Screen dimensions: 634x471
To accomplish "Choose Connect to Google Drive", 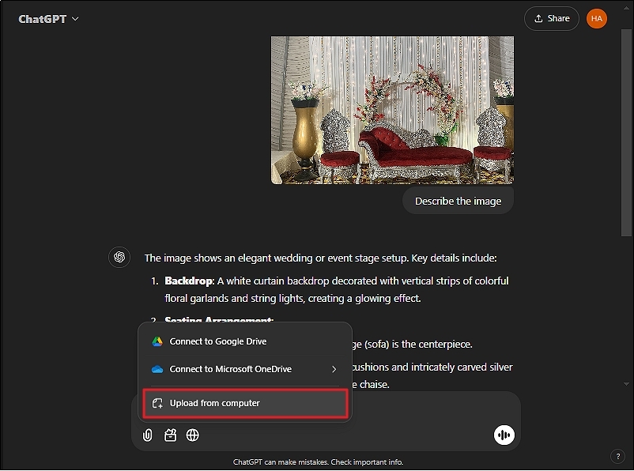I will click(x=218, y=341).
